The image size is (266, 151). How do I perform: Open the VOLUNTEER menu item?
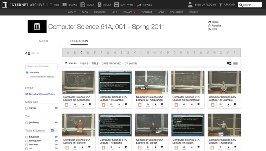pyautogui.click(x=177, y=12)
